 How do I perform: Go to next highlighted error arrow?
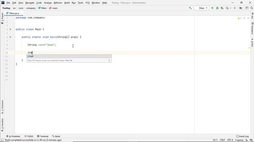(248, 18)
